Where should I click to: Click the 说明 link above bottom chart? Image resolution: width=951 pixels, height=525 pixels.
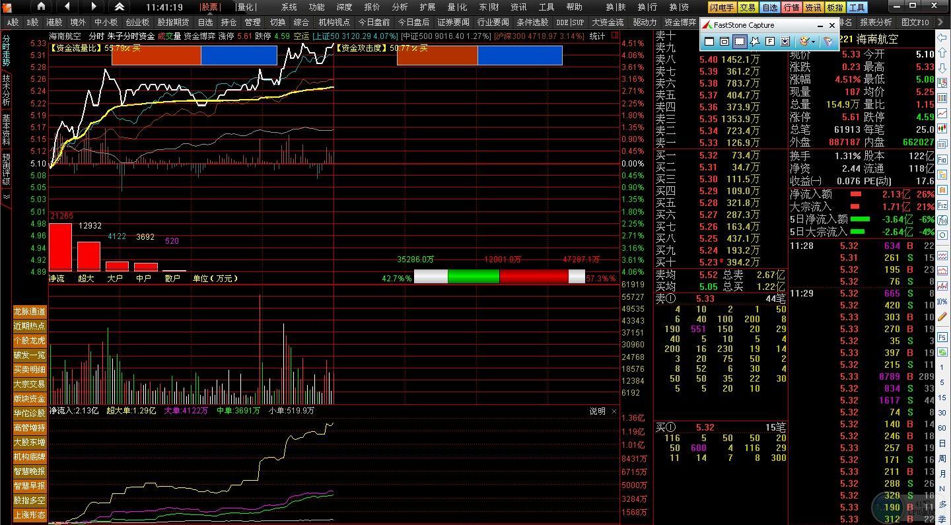597,411
